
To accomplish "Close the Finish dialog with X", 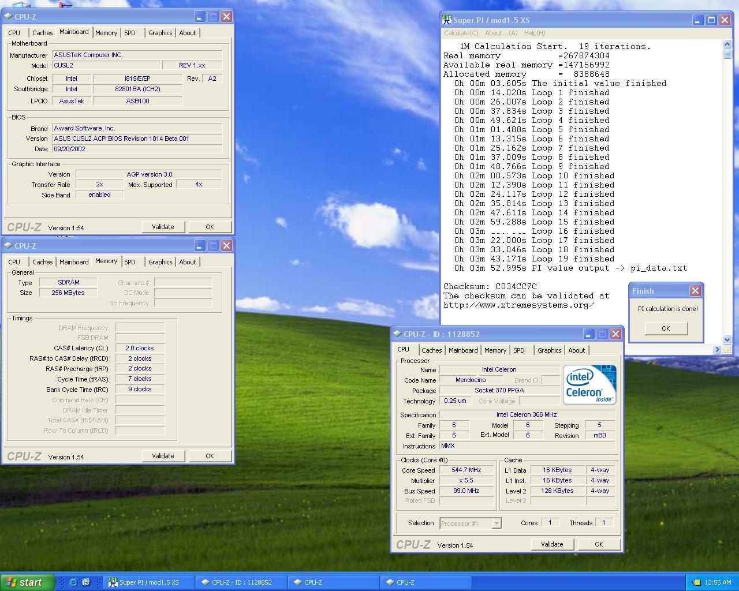I will pyautogui.click(x=696, y=291).
